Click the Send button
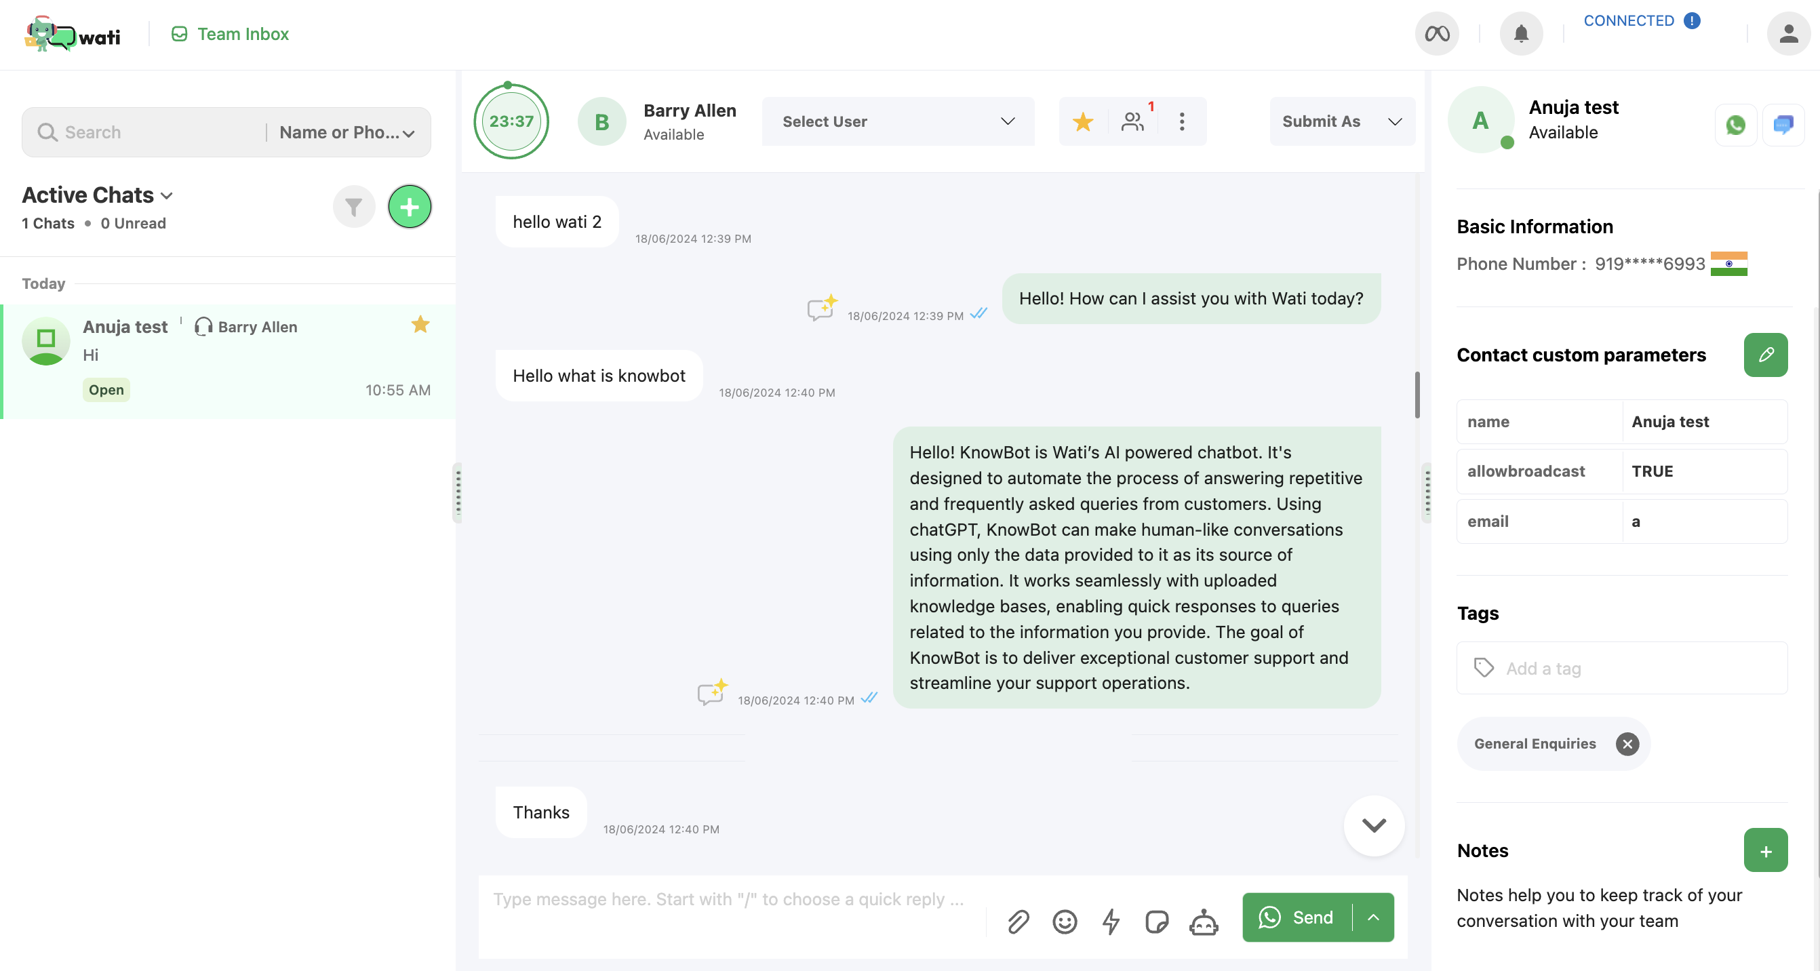This screenshot has width=1820, height=971. point(1297,917)
